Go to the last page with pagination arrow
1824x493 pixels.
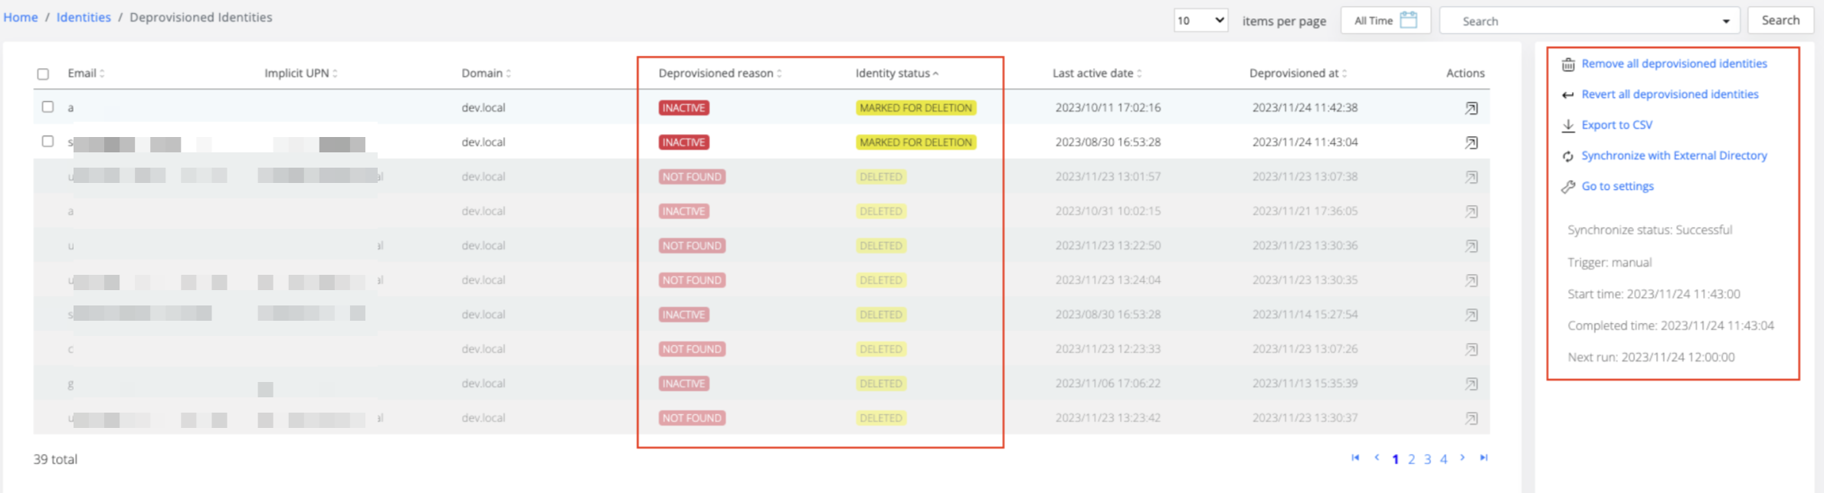coord(1484,458)
